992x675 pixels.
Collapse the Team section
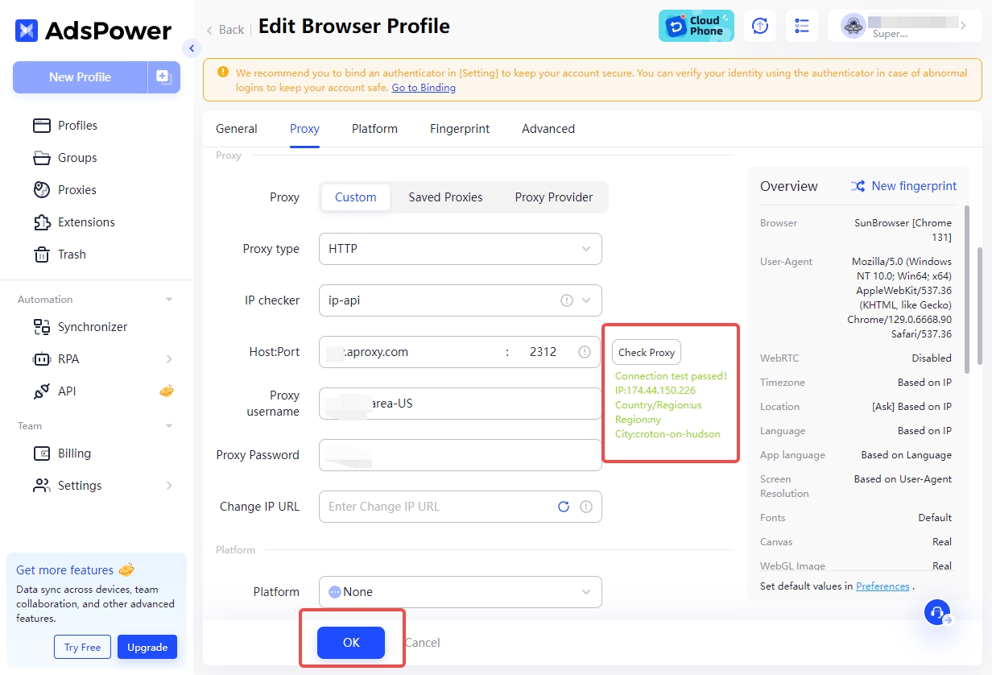point(169,426)
